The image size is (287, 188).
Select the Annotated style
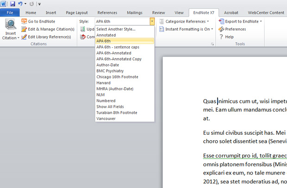125,35
